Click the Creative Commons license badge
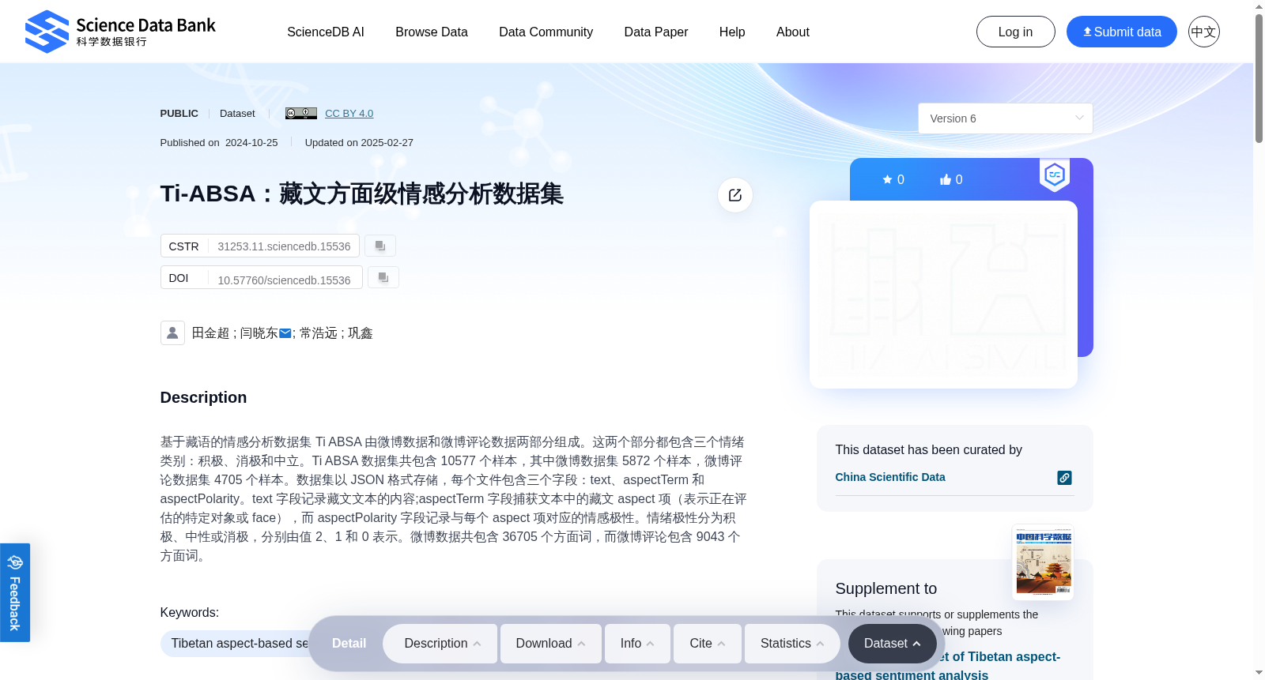 (x=301, y=113)
